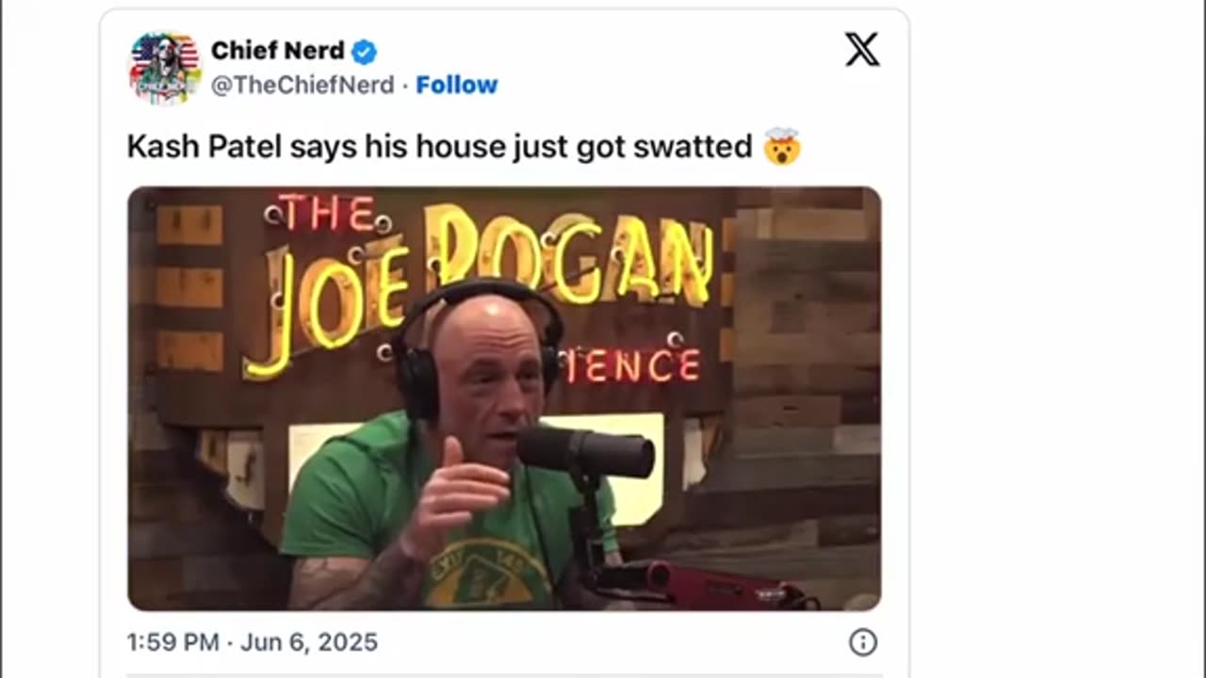Open the 1:59 PM timestamp link

coord(172,642)
